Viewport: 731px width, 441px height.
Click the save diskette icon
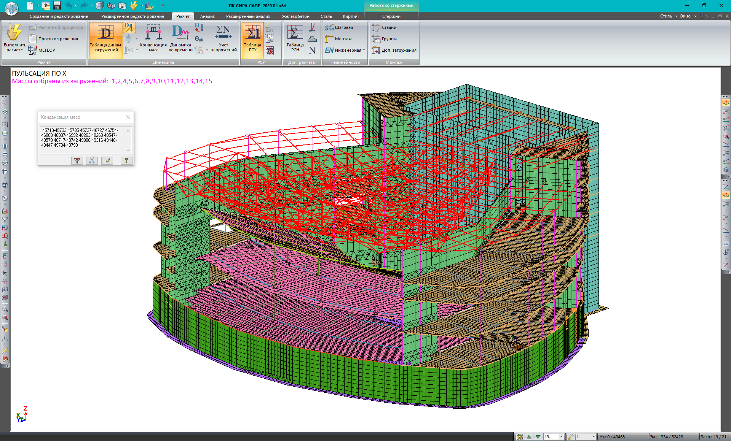(x=57, y=5)
